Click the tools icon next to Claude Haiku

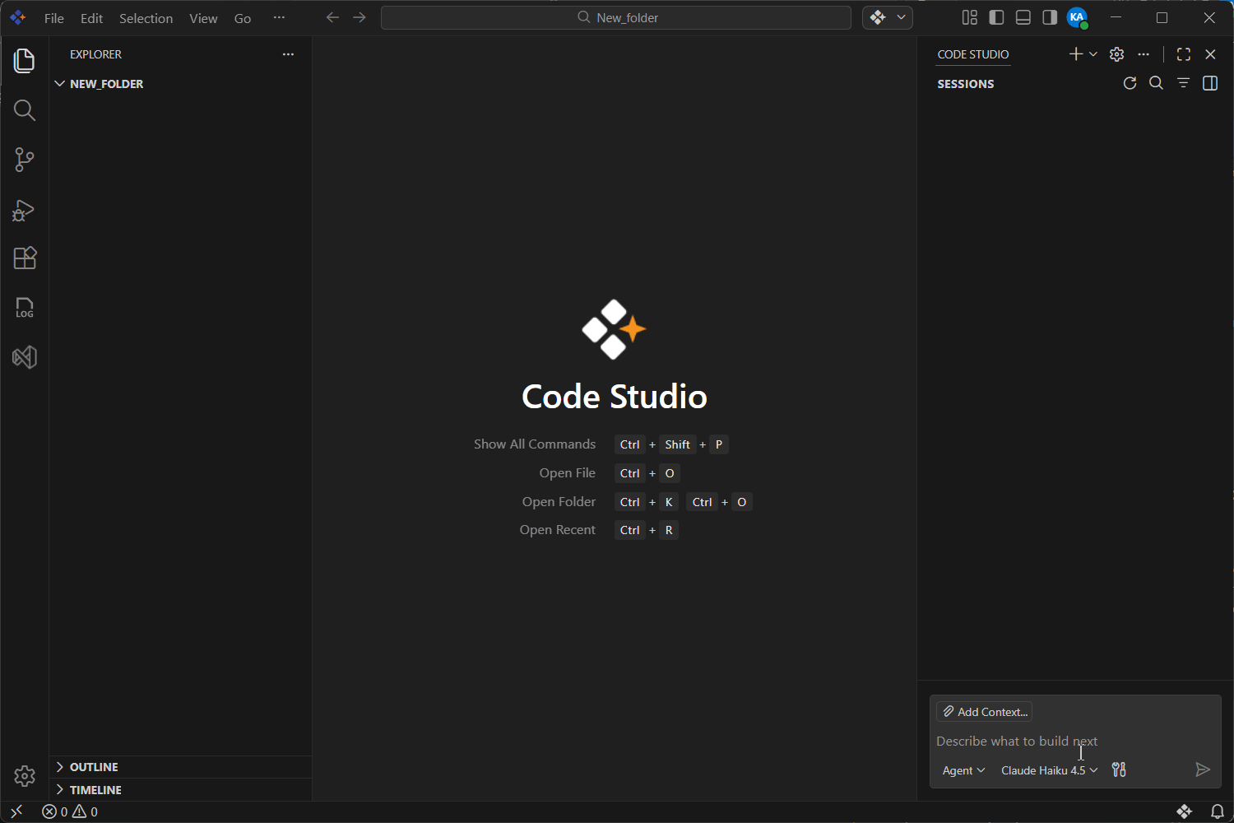pos(1118,770)
